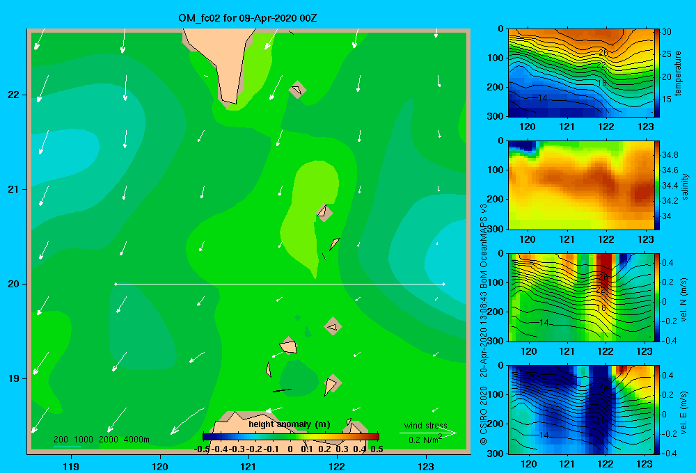Image resolution: width=696 pixels, height=473 pixels.
Task: Click the salinity color scale bar
Action: [x=657, y=185]
